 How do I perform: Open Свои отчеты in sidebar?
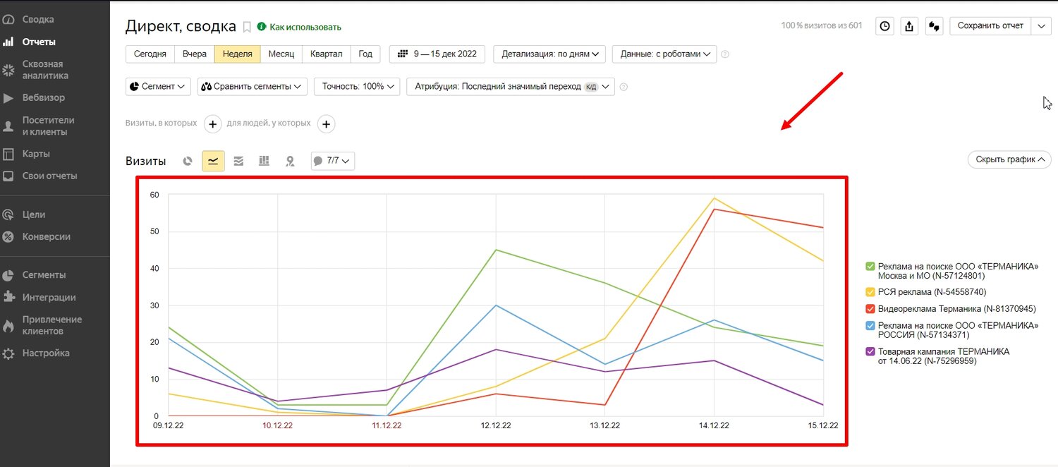pyautogui.click(x=49, y=176)
